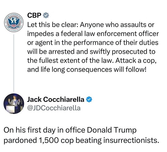This screenshot has width=167, height=152.
Task: Click the podium in Jack's profile photo
Action: 10,109
